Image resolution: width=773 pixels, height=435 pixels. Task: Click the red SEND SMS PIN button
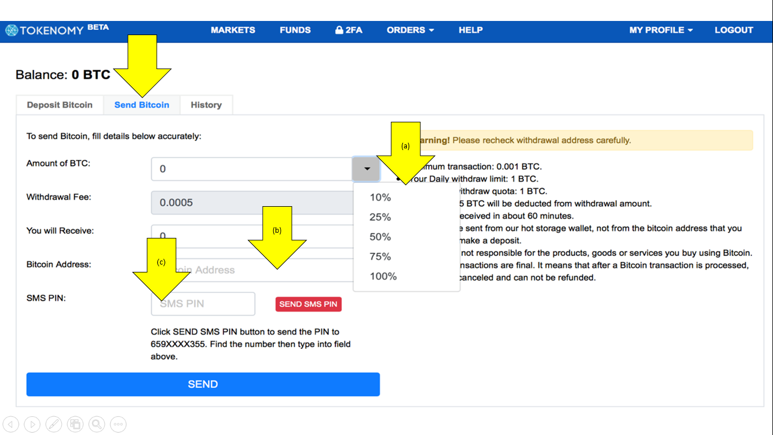pos(308,304)
